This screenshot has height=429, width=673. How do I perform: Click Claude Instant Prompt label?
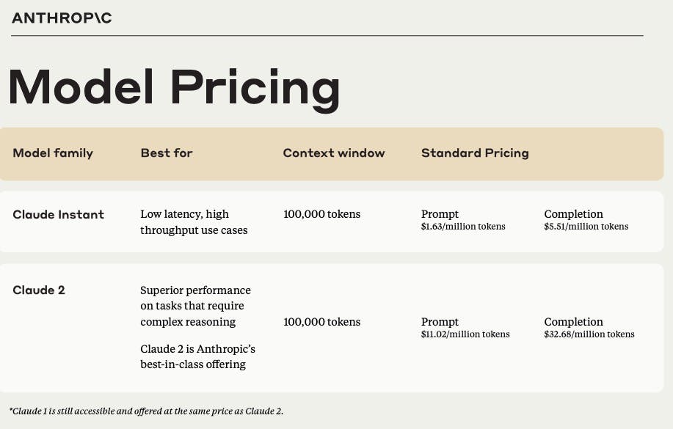[440, 214]
